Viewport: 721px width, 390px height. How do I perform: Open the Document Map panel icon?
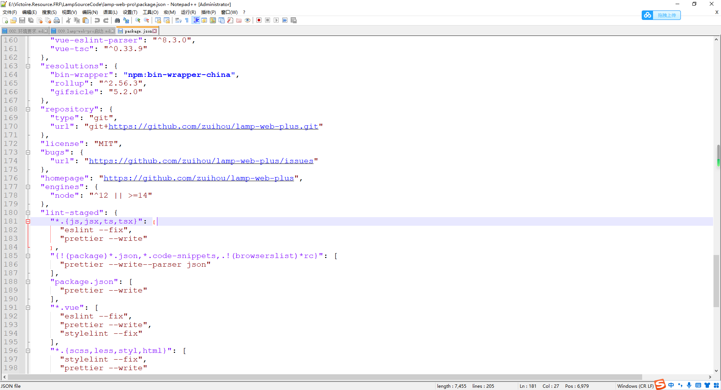[213, 20]
